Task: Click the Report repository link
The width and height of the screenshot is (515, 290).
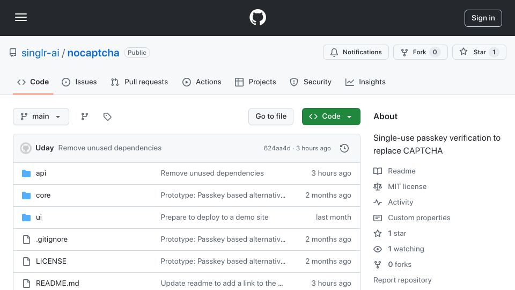Action: [x=402, y=280]
